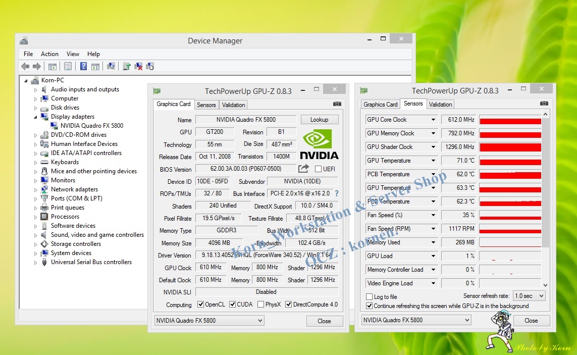Toggle the OpenCL checkbox

pos(200,304)
